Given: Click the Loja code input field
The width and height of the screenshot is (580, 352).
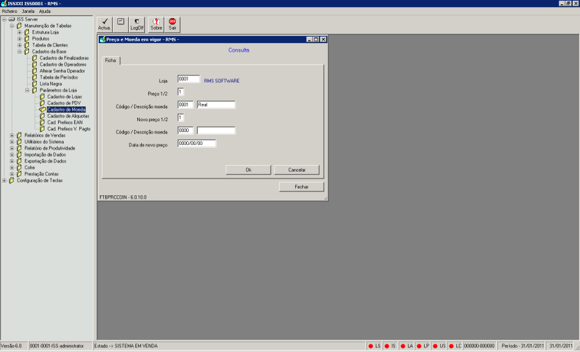Looking at the screenshot, I should coord(189,79).
